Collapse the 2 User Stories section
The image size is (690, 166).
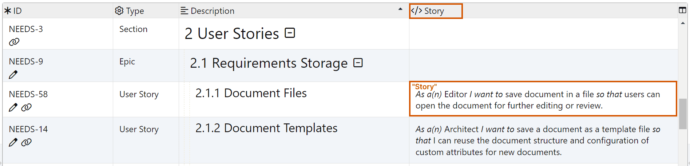click(x=290, y=33)
